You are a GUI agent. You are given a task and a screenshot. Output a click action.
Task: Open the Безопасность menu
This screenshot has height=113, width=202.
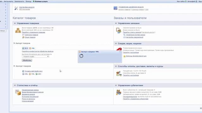pyautogui.click(x=19, y=1)
